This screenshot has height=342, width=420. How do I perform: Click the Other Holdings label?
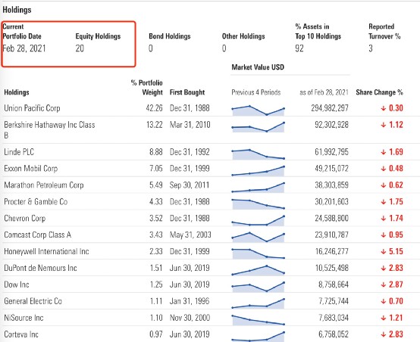click(x=243, y=36)
